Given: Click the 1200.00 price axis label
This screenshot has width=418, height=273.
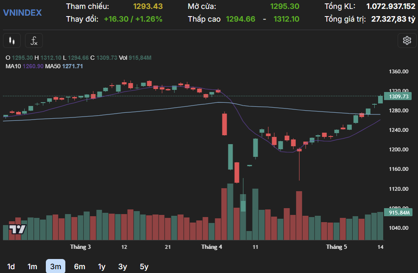Looking at the screenshot, I should tap(398, 149).
